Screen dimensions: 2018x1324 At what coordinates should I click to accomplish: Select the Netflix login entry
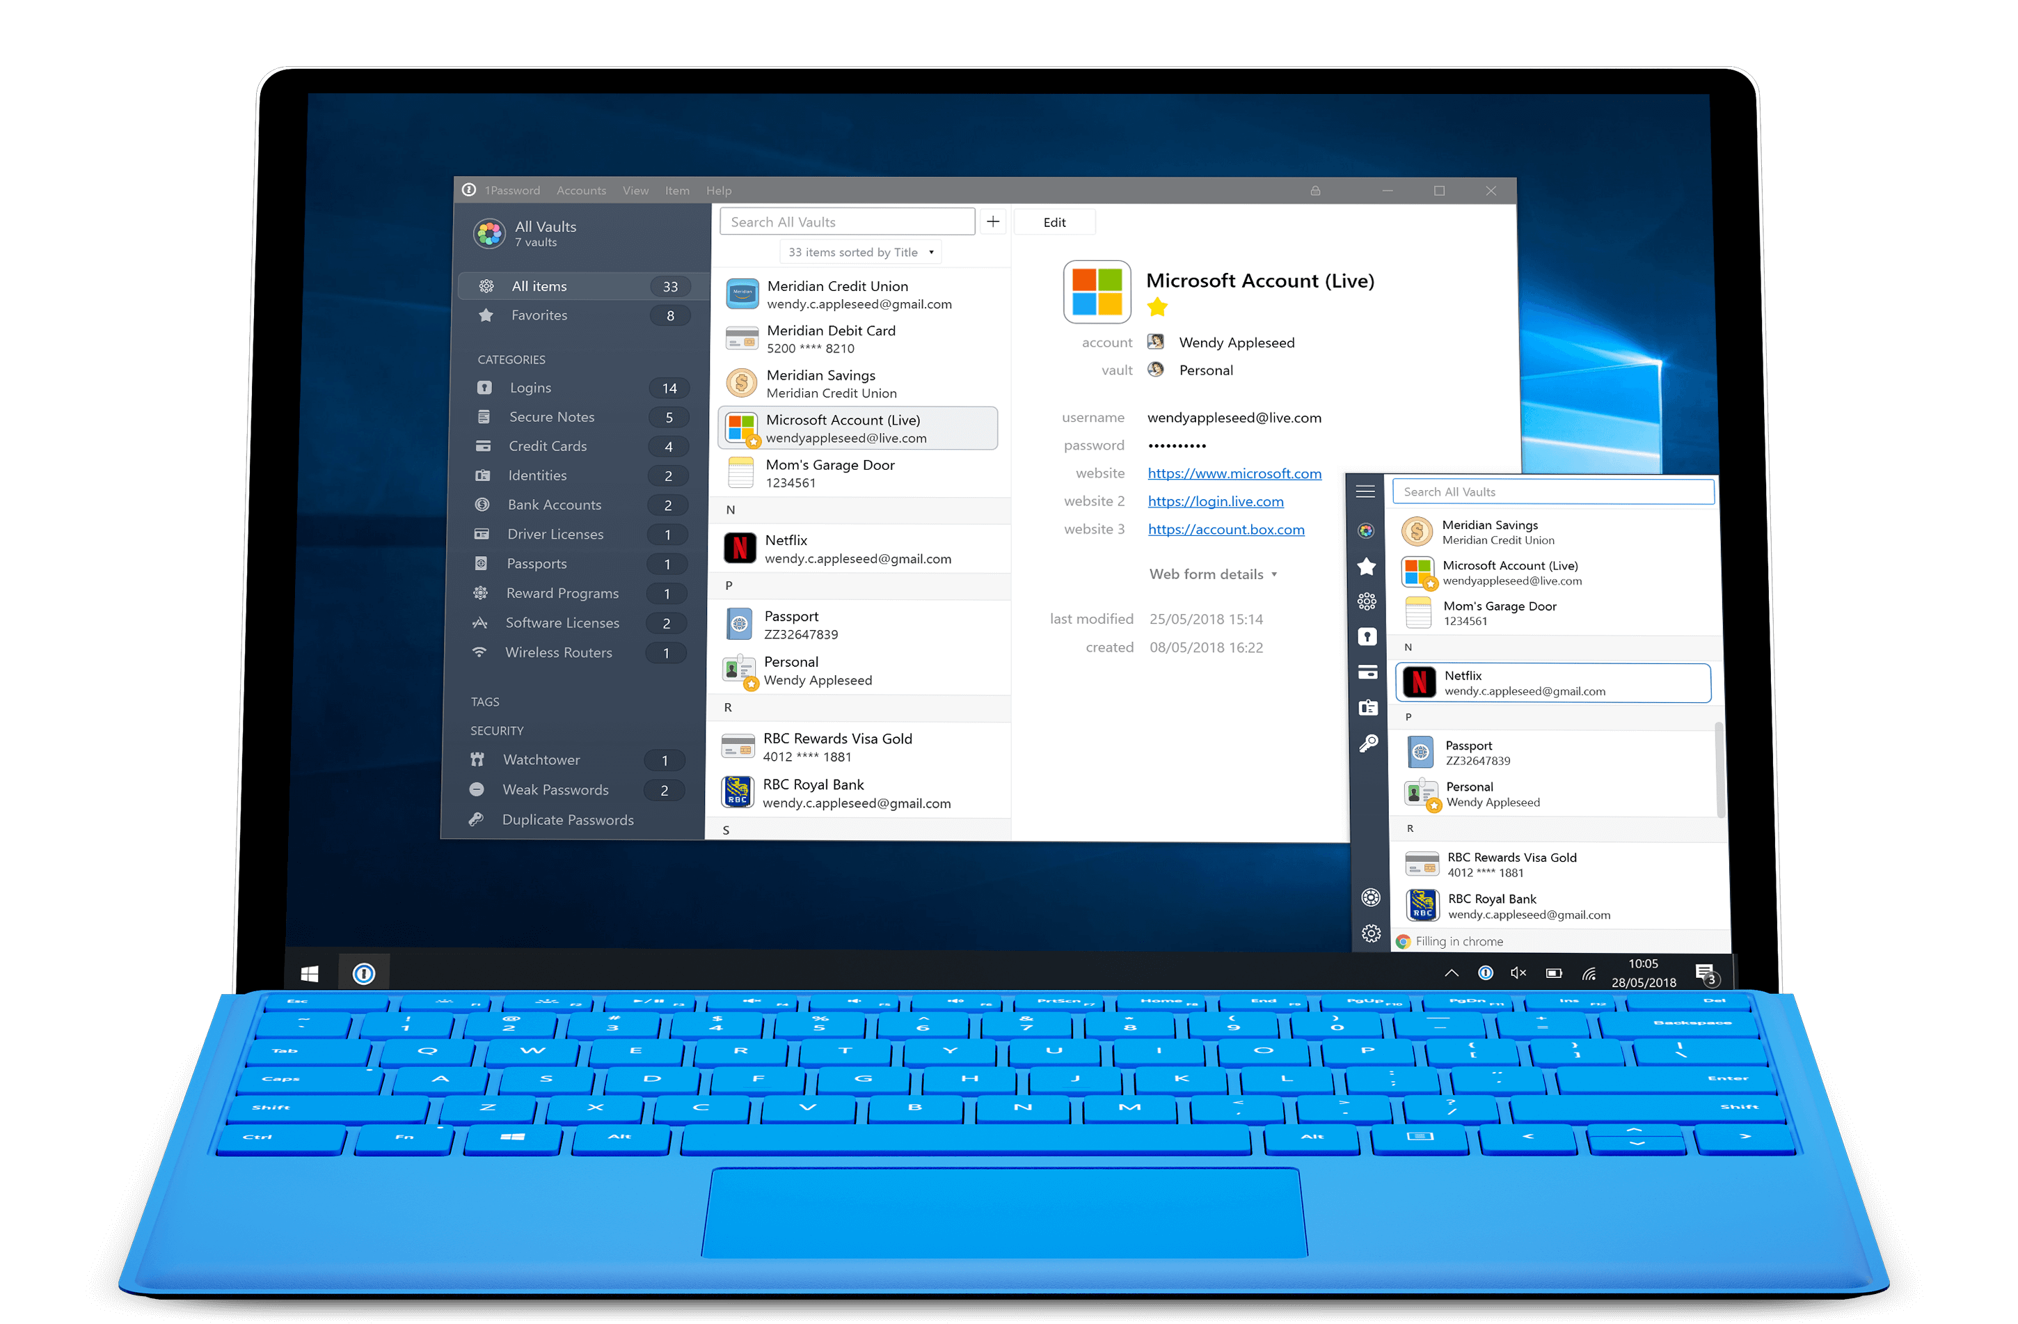tap(861, 549)
